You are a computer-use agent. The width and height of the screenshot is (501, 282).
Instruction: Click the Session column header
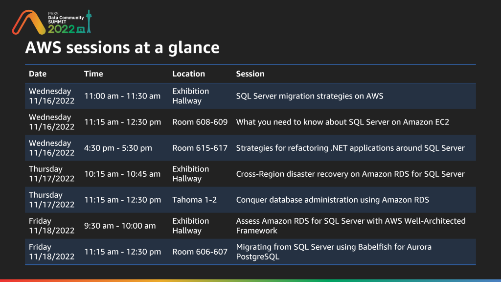[250, 74]
